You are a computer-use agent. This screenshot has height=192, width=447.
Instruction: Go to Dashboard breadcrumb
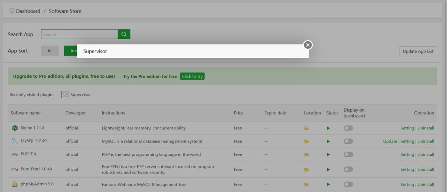click(28, 11)
